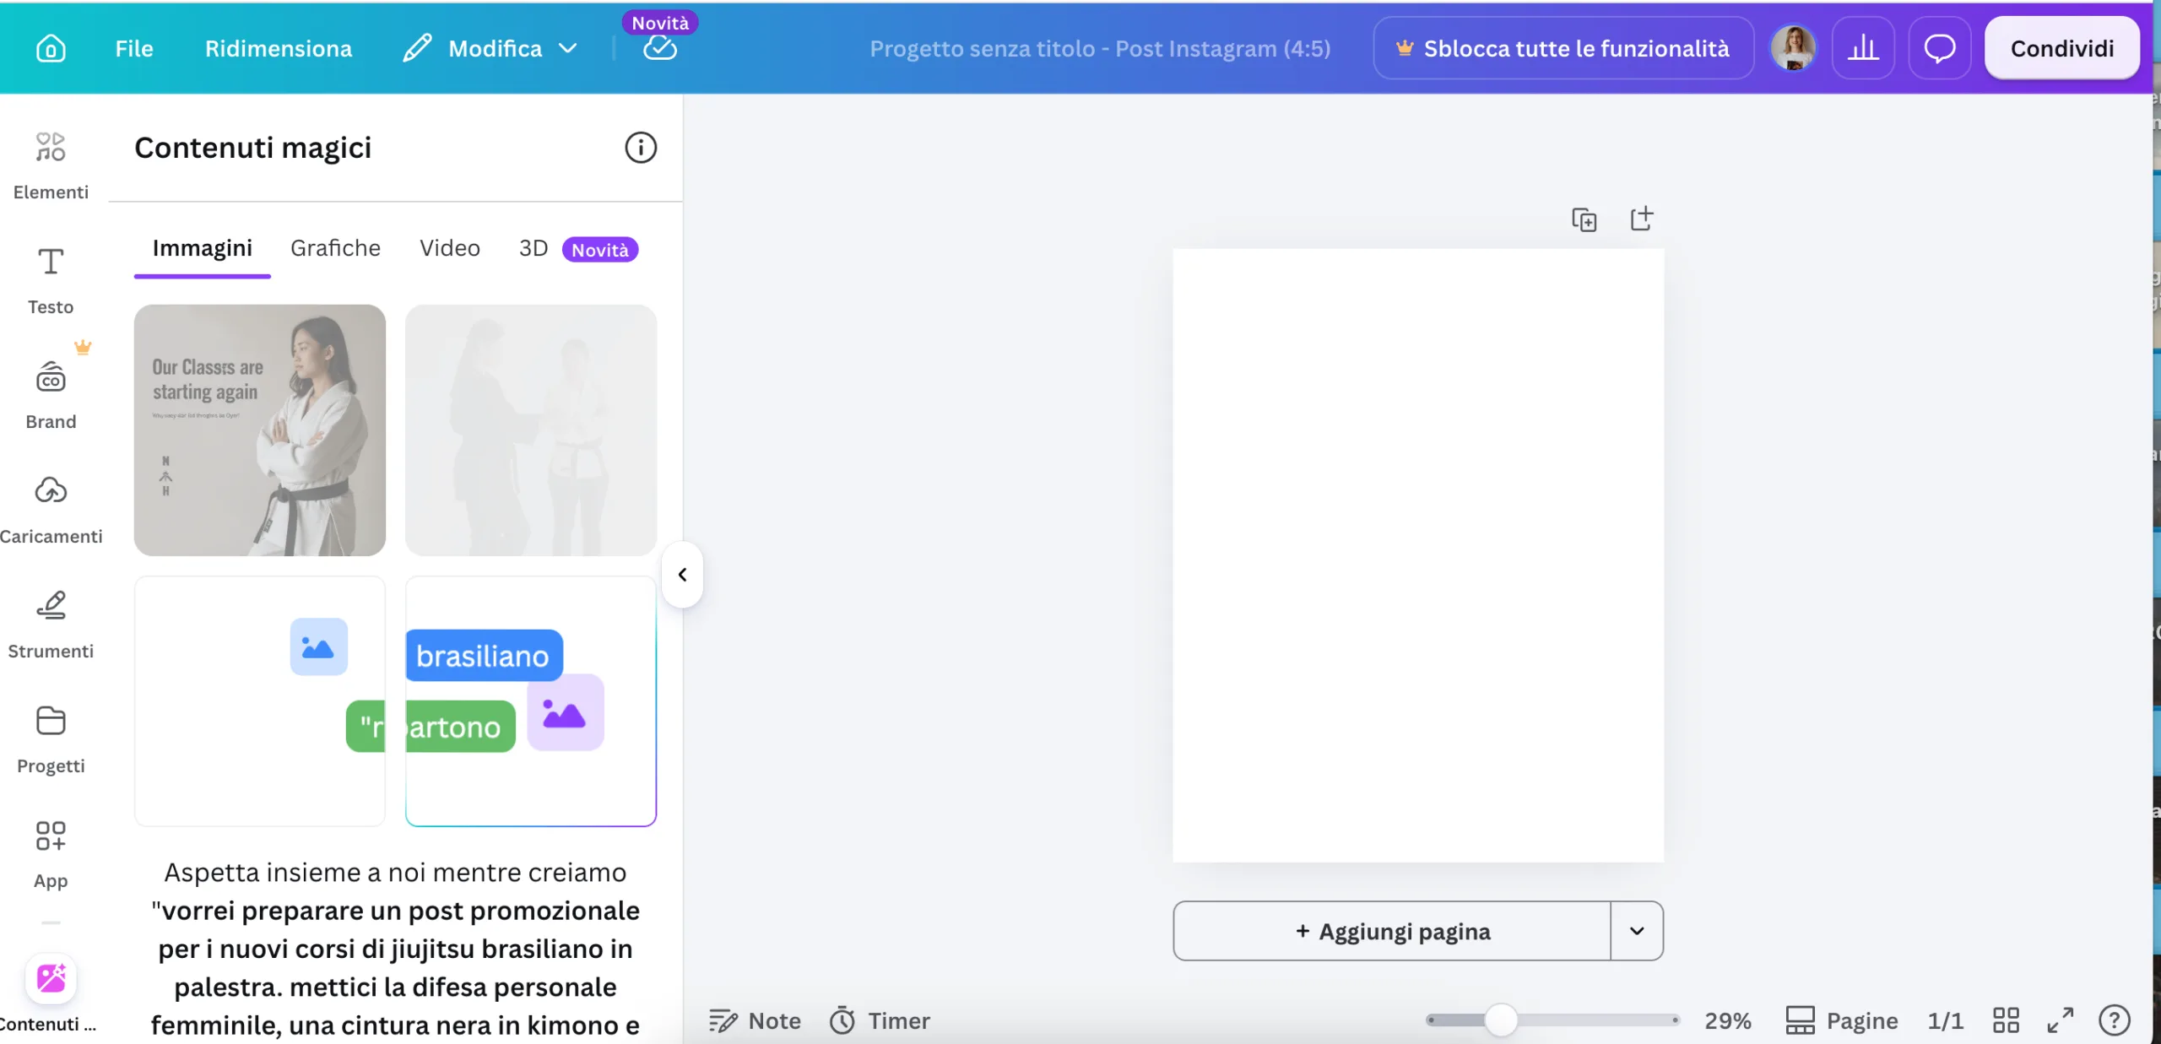
Task: Adjust the zoom slider handle
Action: click(1501, 1020)
